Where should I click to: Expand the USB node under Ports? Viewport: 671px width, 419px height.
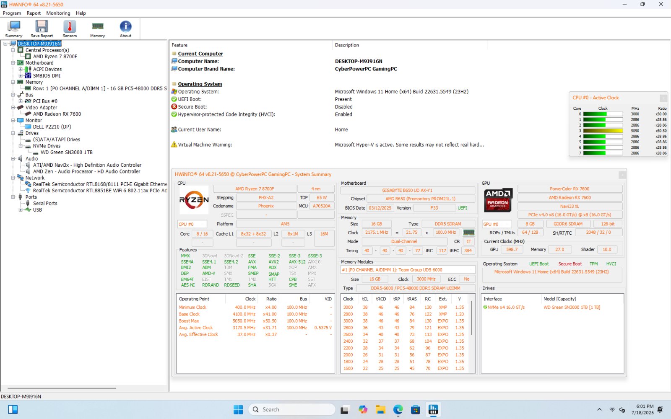pyautogui.click(x=21, y=209)
